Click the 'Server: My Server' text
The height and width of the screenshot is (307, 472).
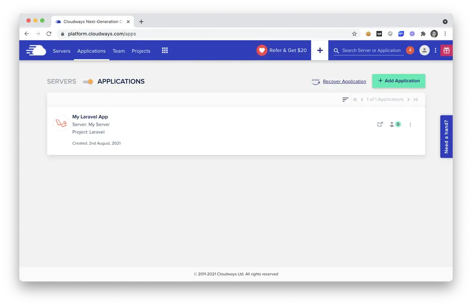(x=91, y=124)
